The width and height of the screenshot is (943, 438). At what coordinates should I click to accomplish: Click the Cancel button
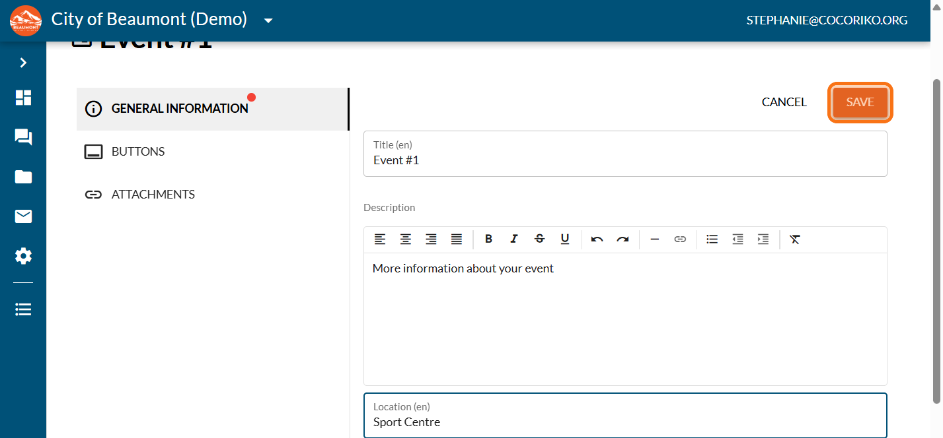coord(784,102)
